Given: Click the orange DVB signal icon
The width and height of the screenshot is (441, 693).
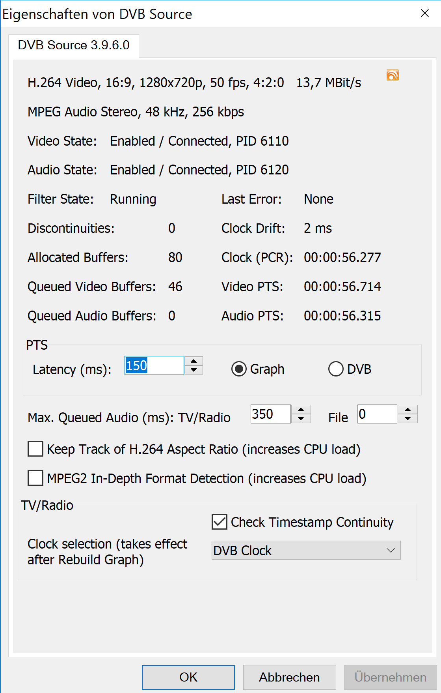Looking at the screenshot, I should pos(393,75).
